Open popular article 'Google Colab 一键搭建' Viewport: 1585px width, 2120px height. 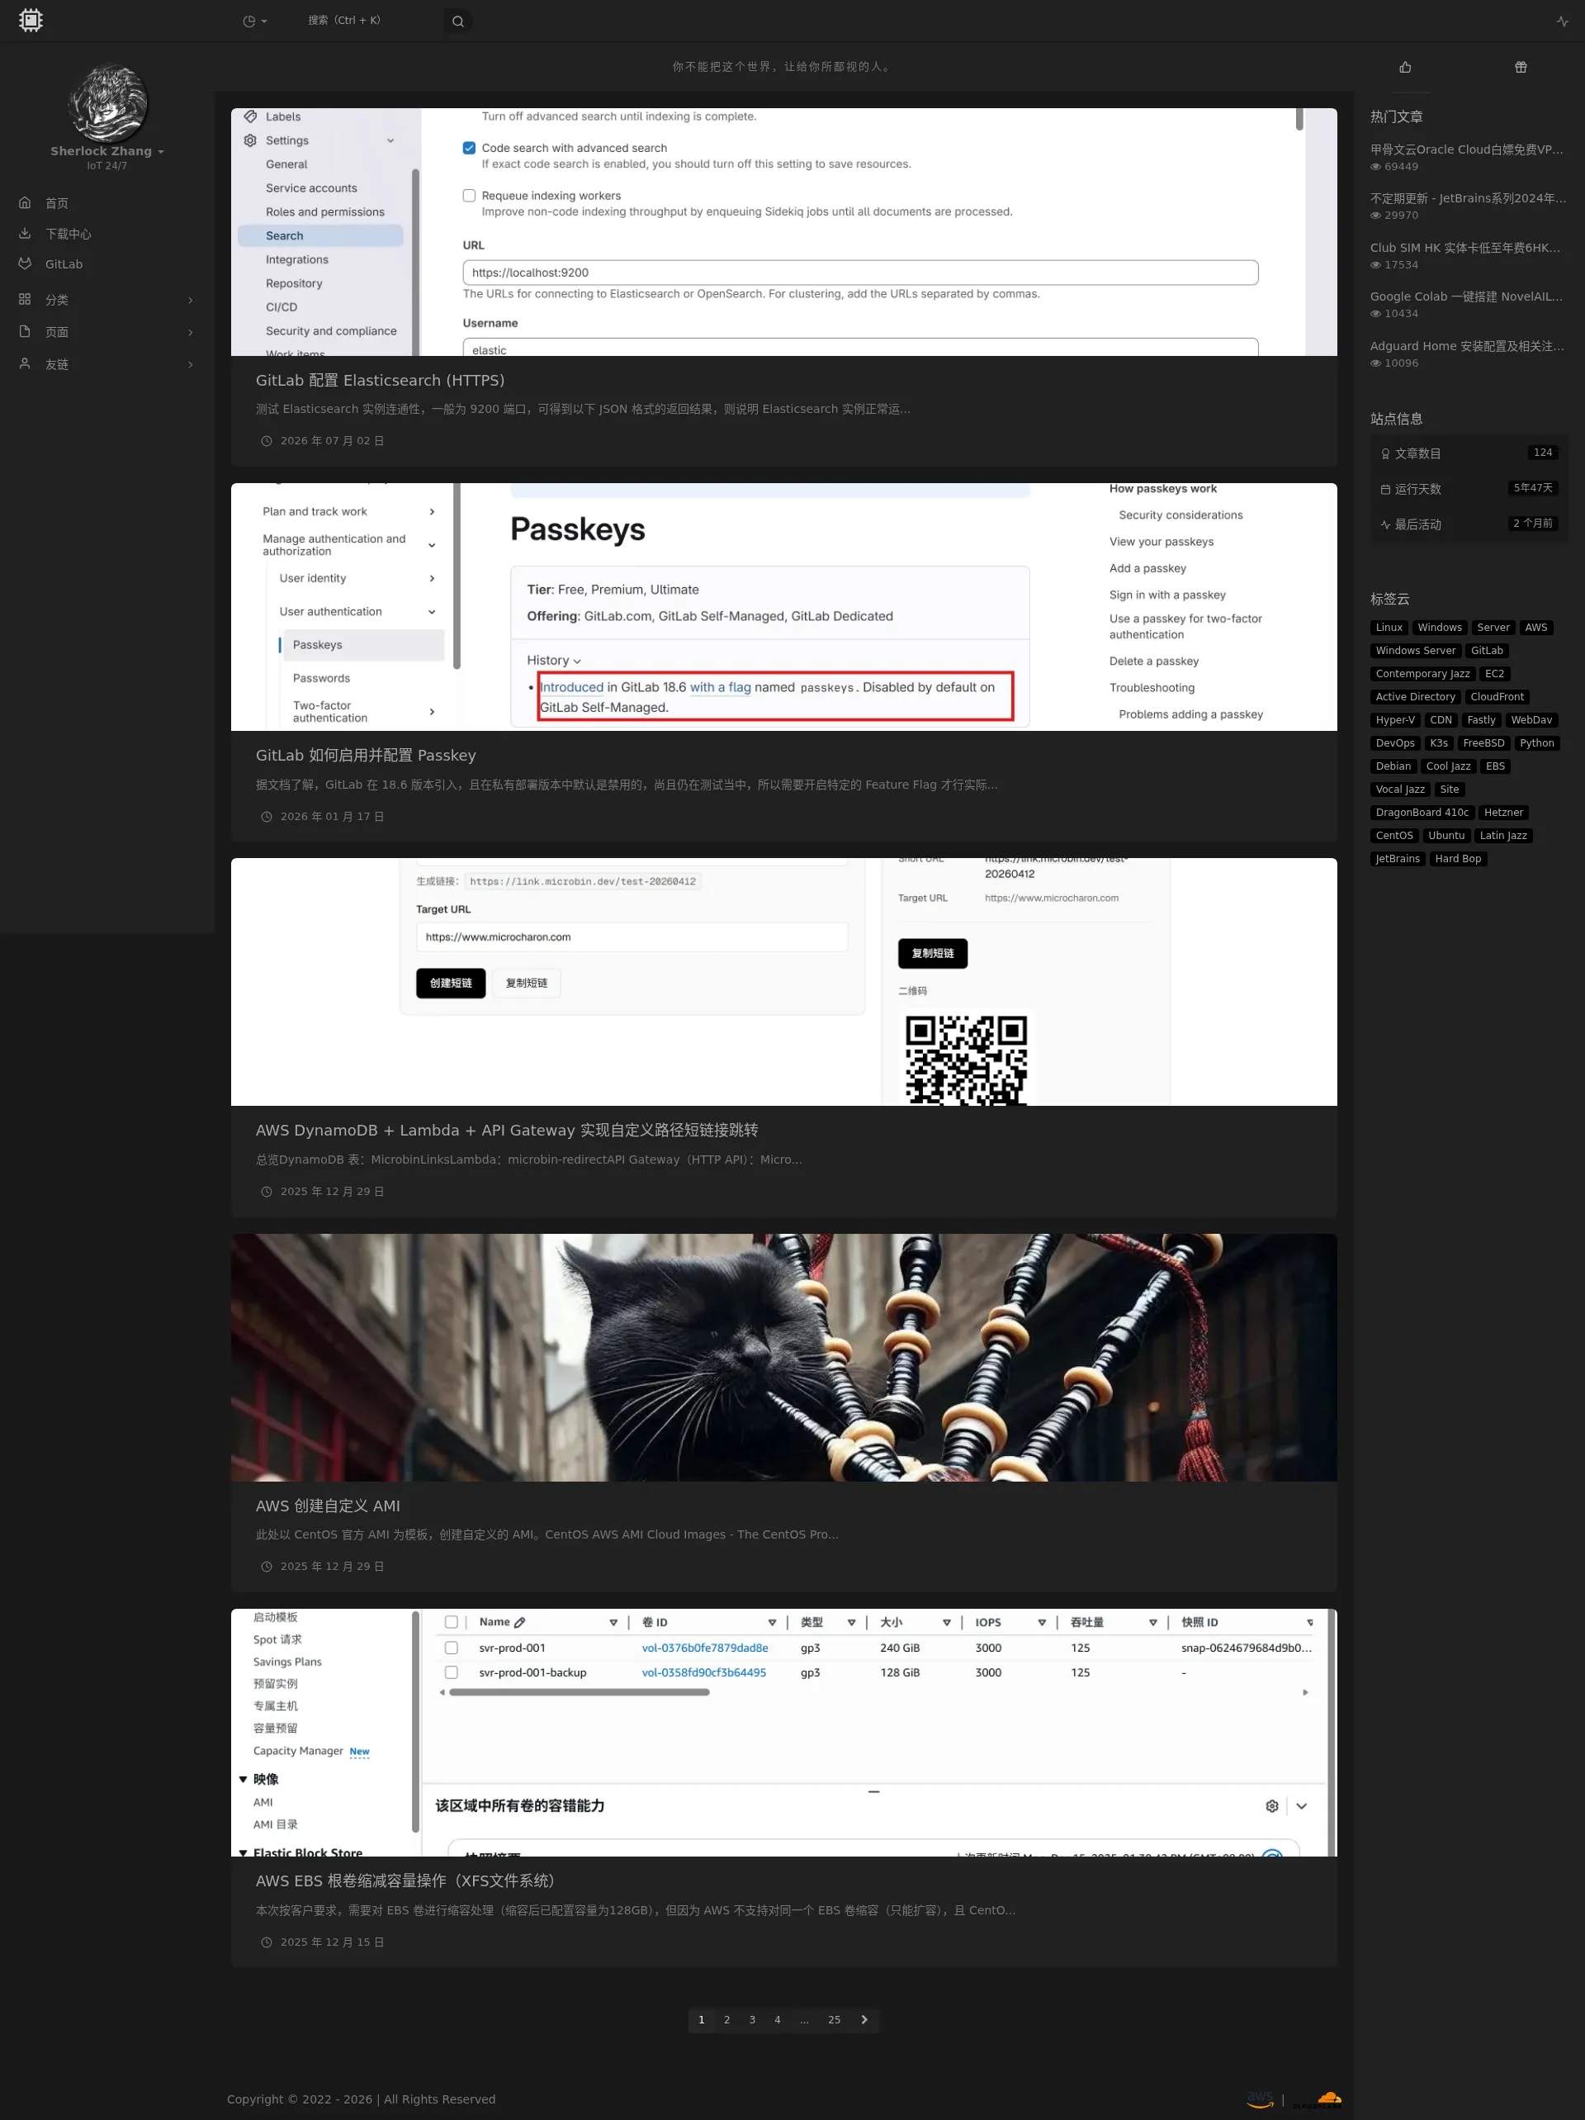(1467, 297)
